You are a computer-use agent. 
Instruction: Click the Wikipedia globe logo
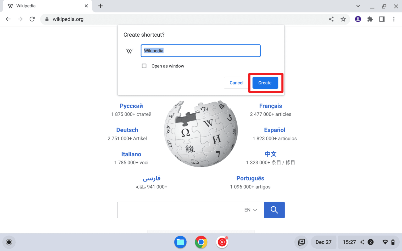click(x=201, y=134)
